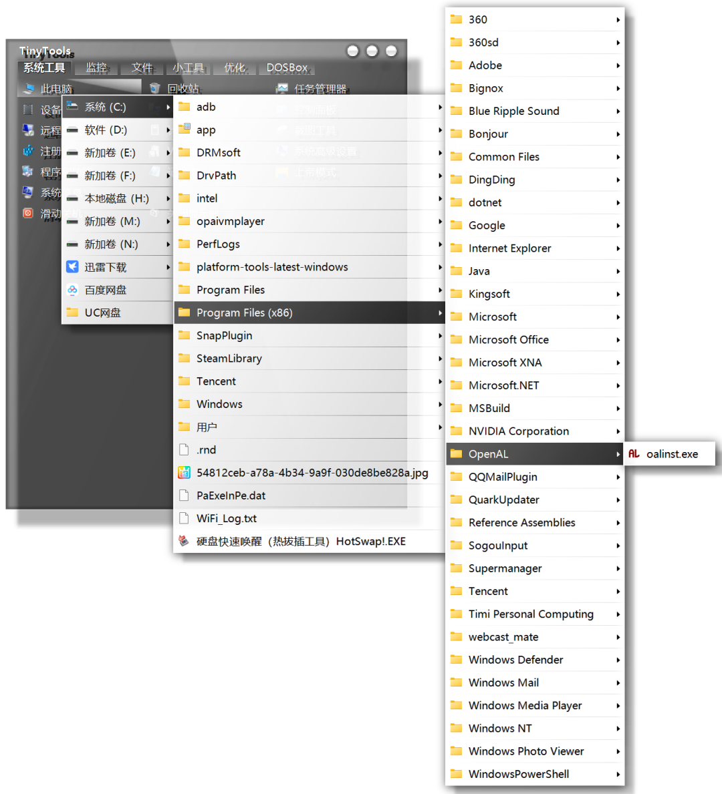Screen dimensions: 722x794
Task: Select the 新加卷 (F:) drive entry
Action: 118,176
